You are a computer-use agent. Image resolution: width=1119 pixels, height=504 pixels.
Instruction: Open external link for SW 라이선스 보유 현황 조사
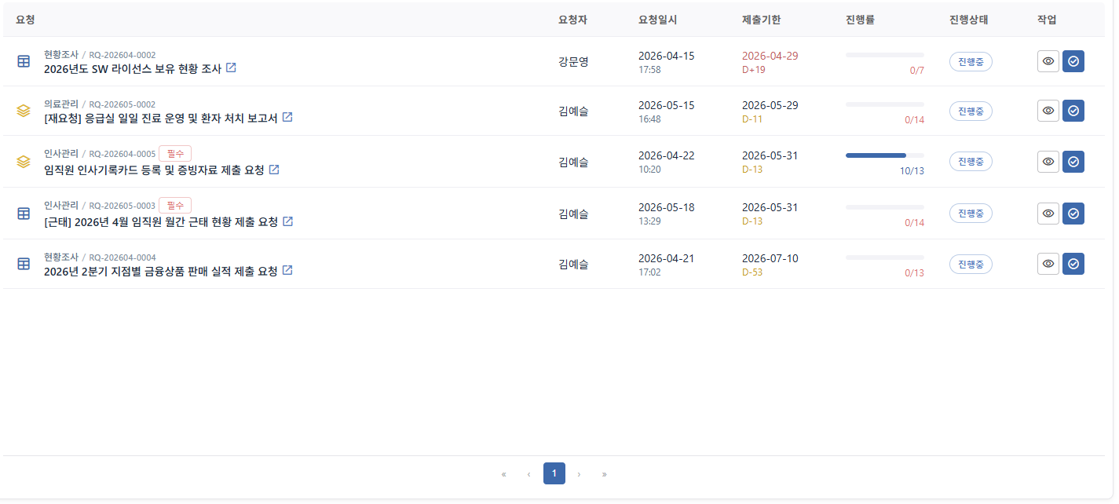pos(231,68)
